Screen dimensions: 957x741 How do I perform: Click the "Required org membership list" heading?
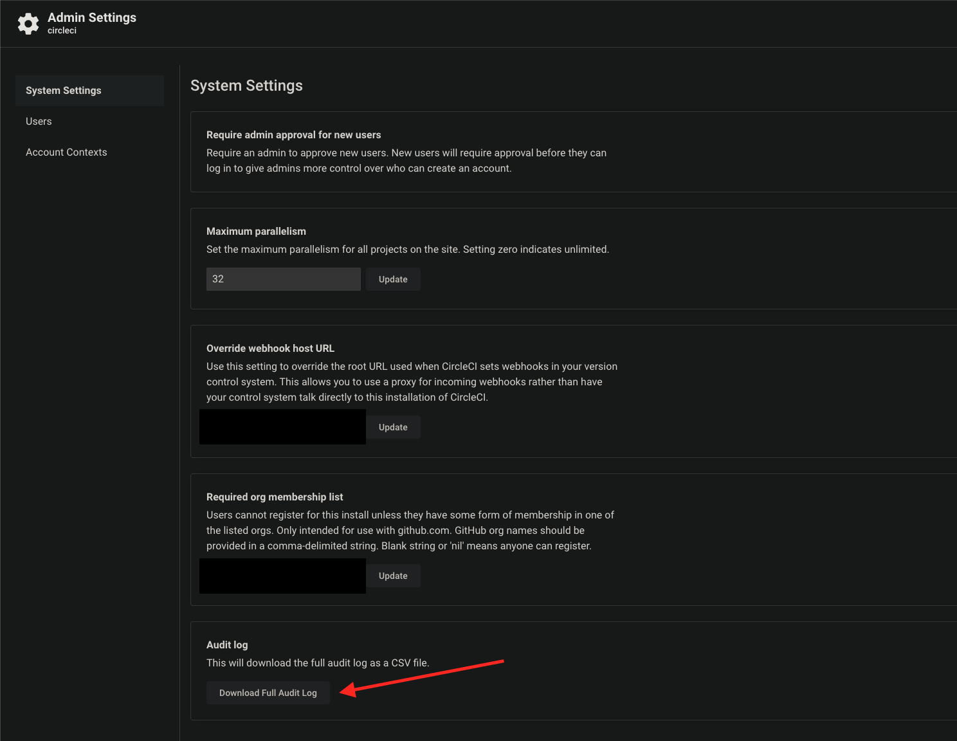click(275, 497)
